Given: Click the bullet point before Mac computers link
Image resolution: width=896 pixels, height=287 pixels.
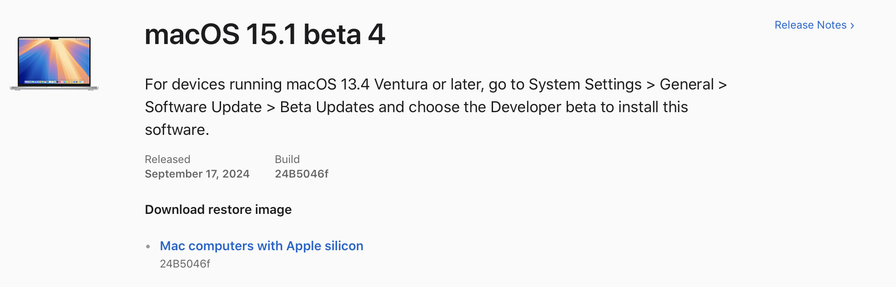Looking at the screenshot, I should [x=148, y=247].
